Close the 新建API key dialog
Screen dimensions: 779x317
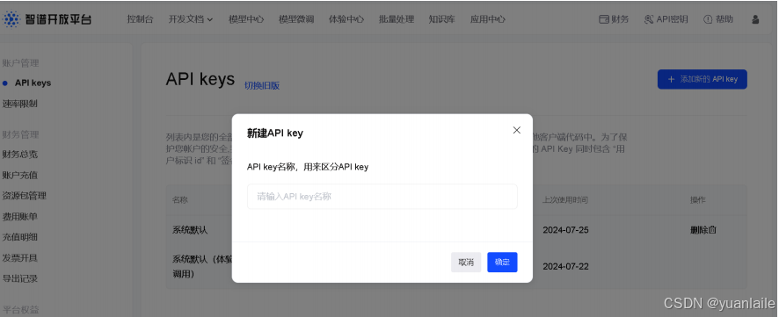pos(517,130)
